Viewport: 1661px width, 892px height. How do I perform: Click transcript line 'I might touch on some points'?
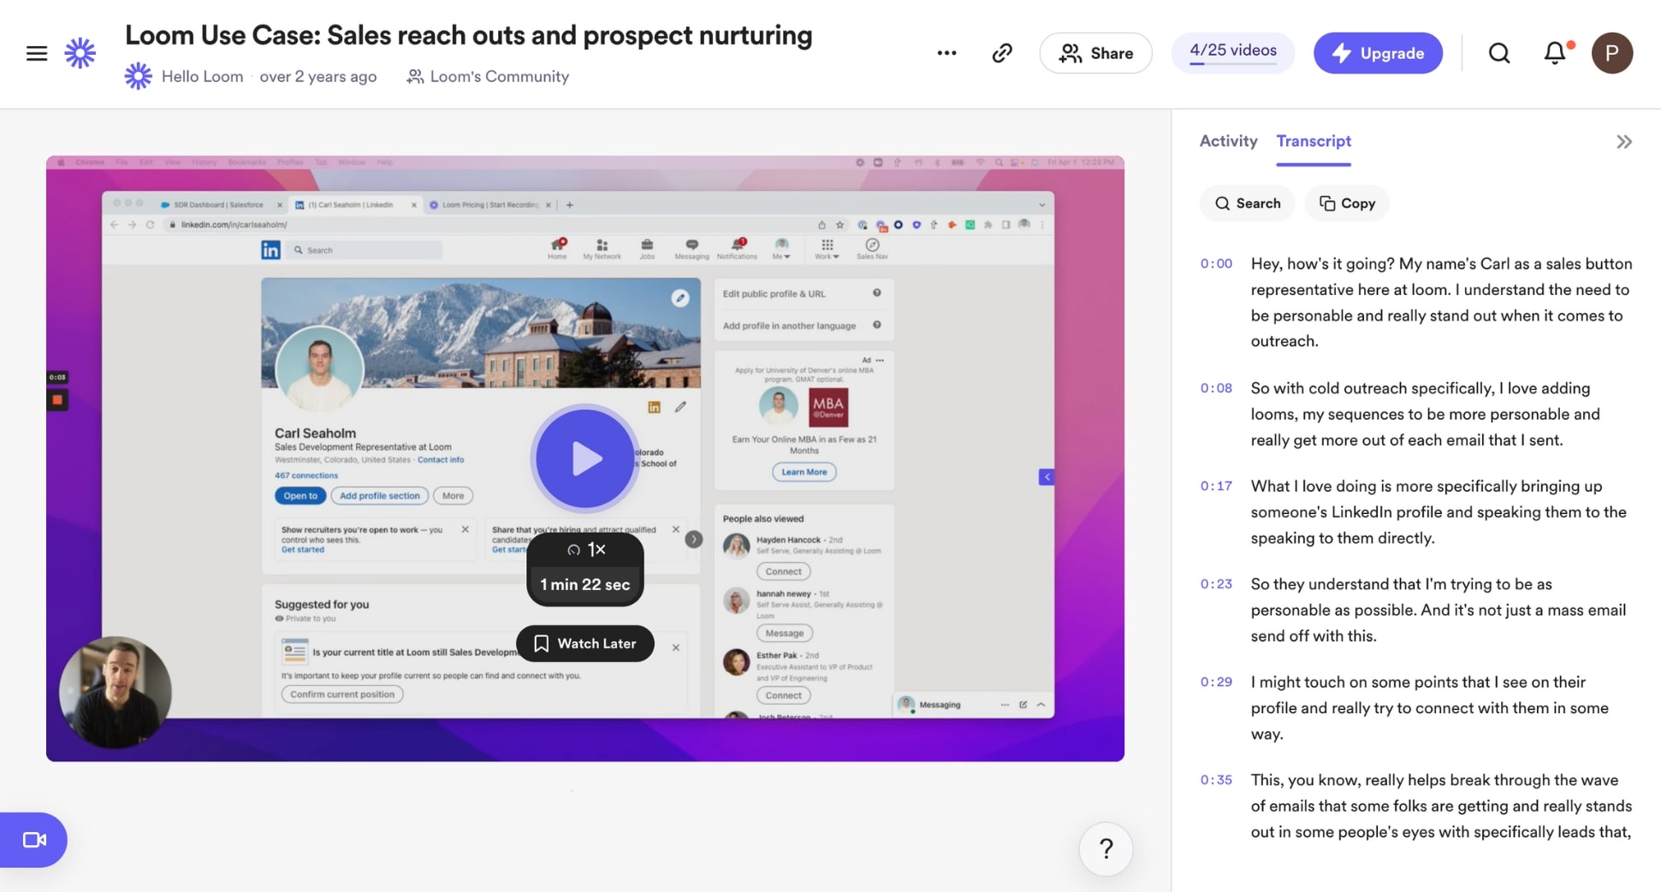(1430, 707)
